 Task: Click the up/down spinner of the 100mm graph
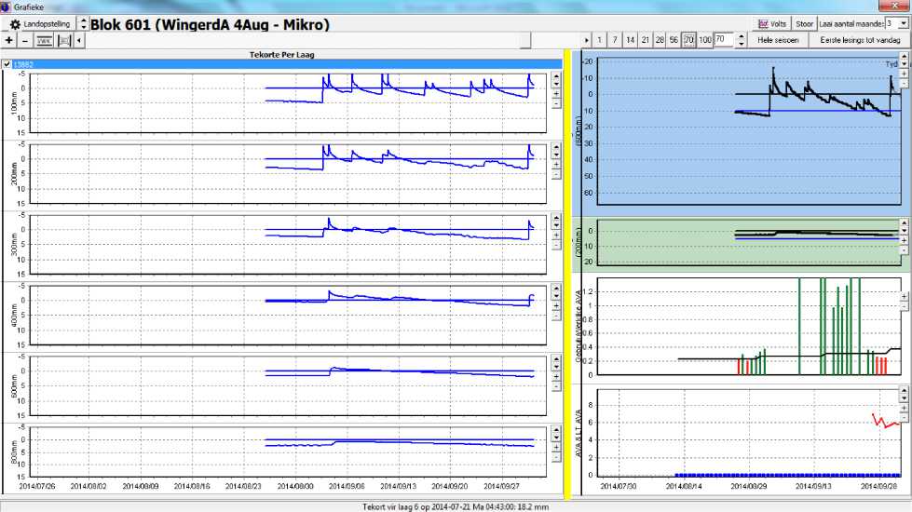pyautogui.click(x=556, y=80)
